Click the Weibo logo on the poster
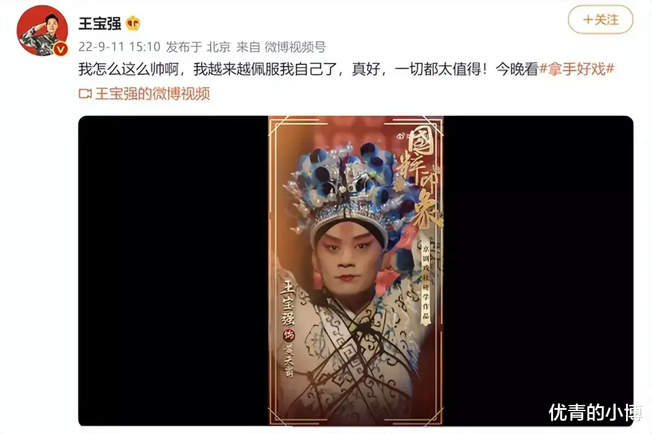652x434 pixels. (x=400, y=136)
